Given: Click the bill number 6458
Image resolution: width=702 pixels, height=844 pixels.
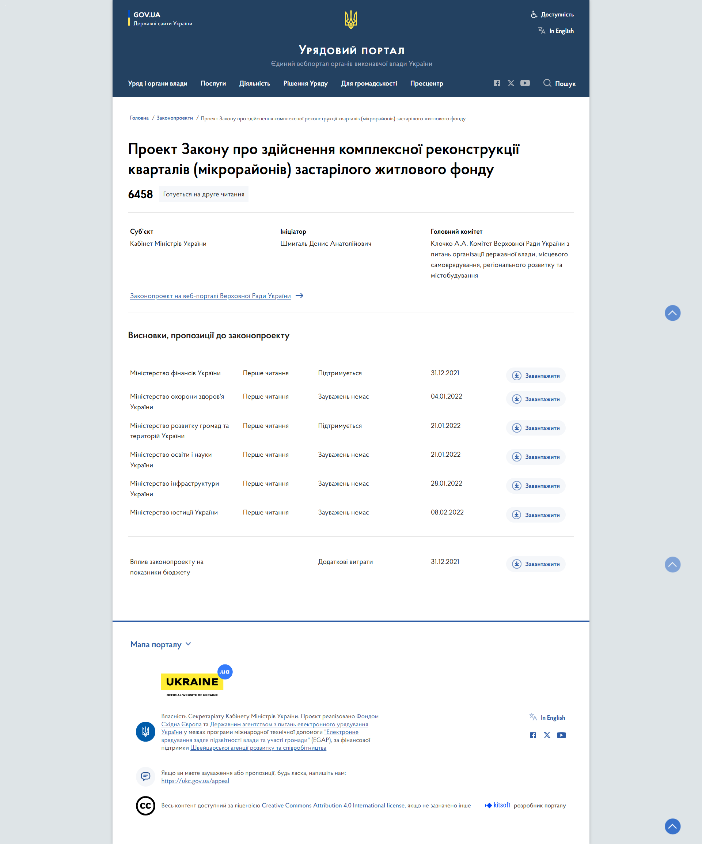Looking at the screenshot, I should 141,195.
